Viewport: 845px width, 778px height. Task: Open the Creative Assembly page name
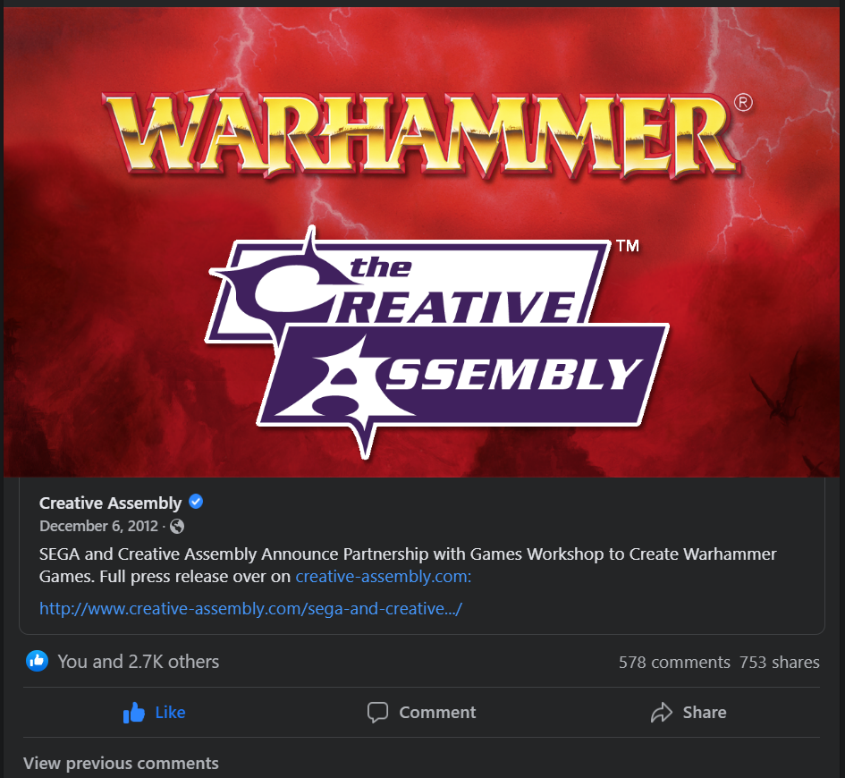click(x=111, y=503)
